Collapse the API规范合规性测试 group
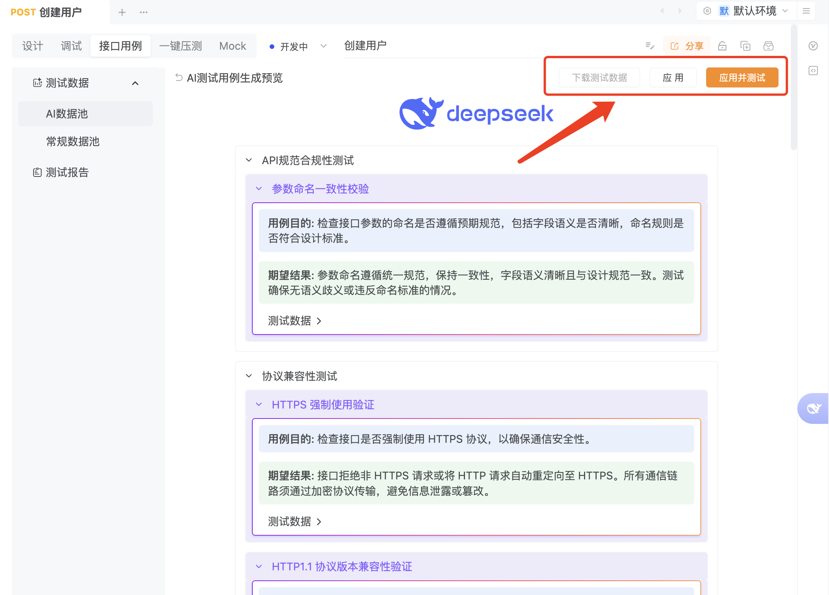Image resolution: width=829 pixels, height=595 pixels. click(249, 160)
